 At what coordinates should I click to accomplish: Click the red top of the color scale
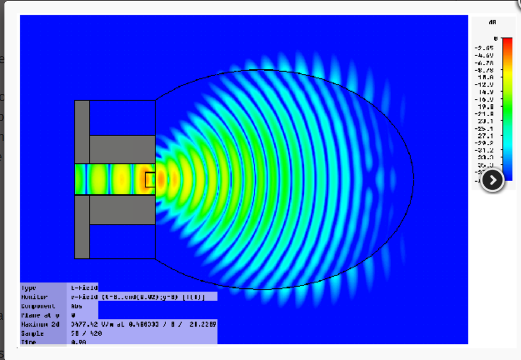click(507, 41)
